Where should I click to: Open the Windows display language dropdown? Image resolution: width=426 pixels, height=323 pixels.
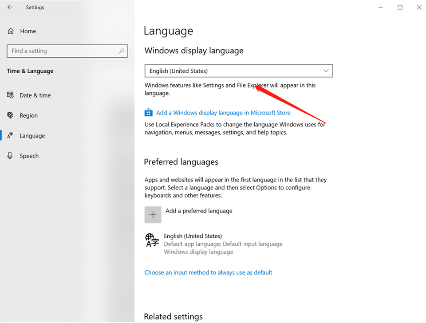tap(239, 71)
